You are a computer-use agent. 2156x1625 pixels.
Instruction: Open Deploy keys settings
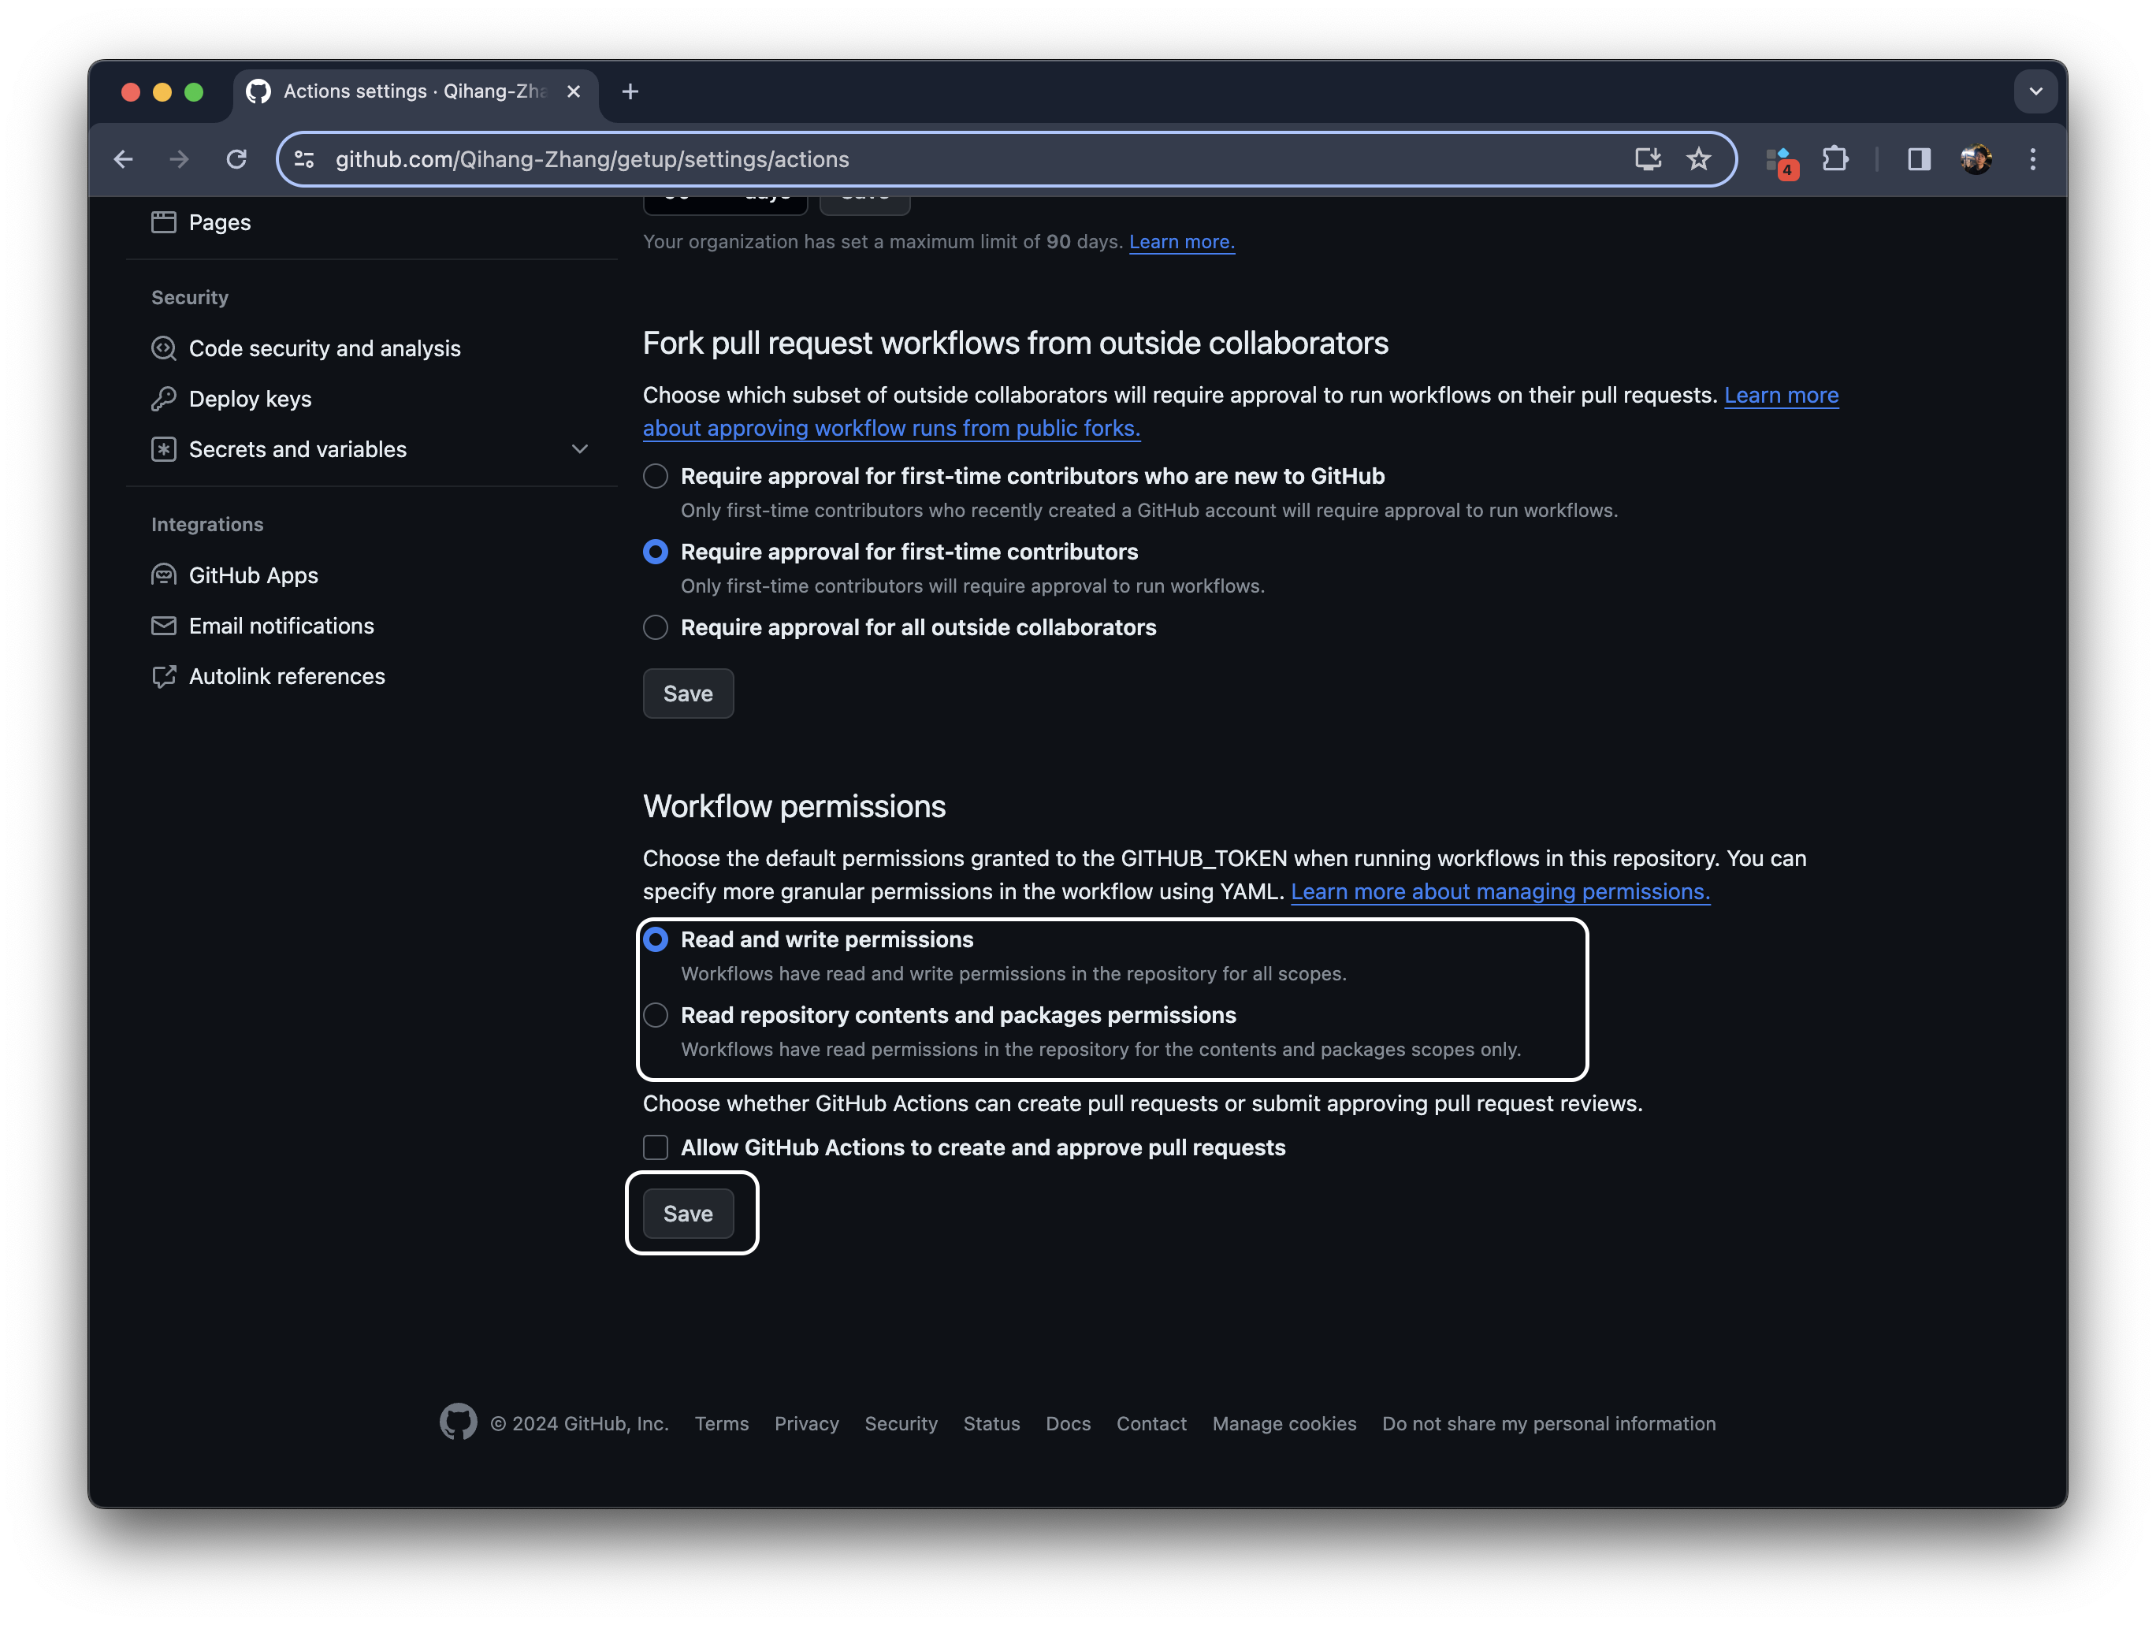pyautogui.click(x=250, y=399)
